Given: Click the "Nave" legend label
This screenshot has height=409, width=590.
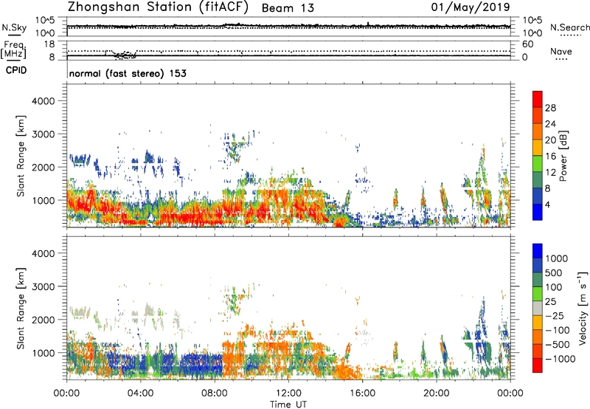Looking at the screenshot, I should tap(561, 52).
